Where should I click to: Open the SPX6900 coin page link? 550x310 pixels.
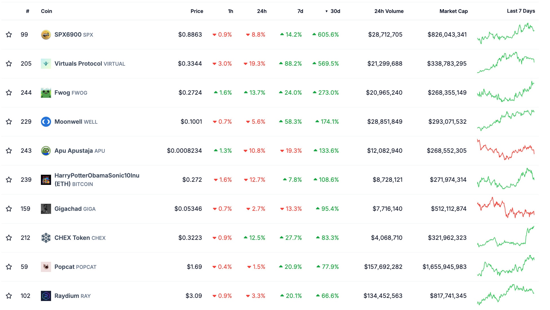74,35
